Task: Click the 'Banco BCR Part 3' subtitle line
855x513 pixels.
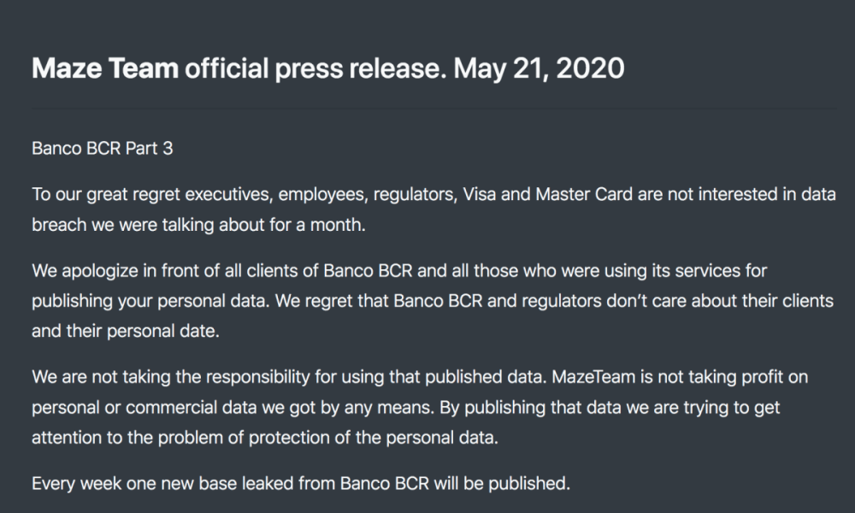Action: pyautogui.click(x=102, y=148)
